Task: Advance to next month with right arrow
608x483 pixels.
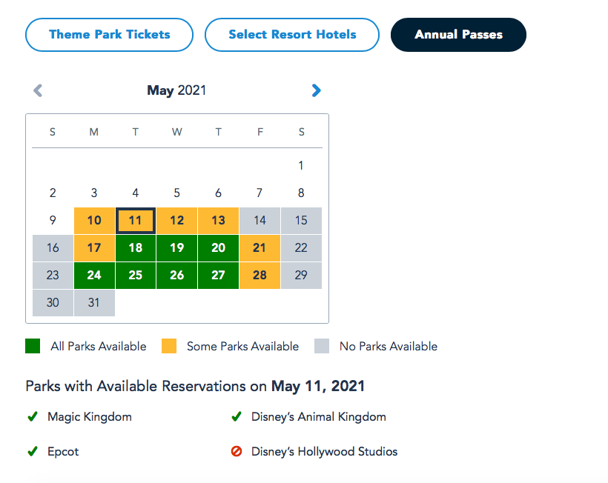Action: [x=317, y=90]
